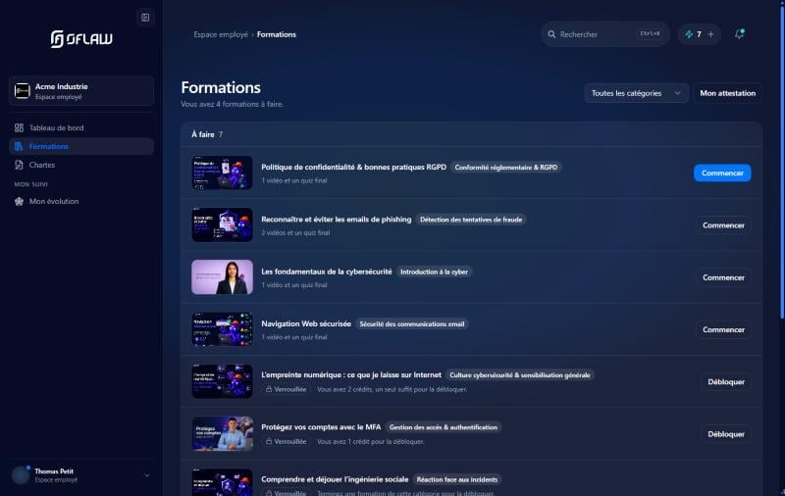785x496 pixels.
Task: Open the fondamentaux cybersécurité thumbnail
Action: point(223,277)
